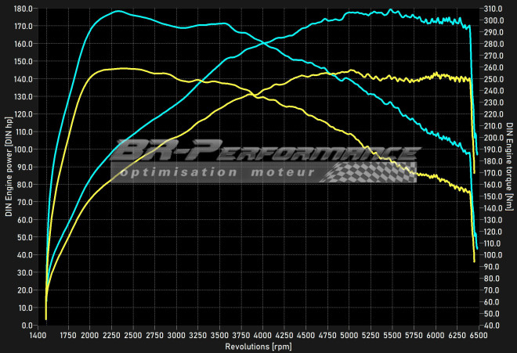Click the 100.0 label on power axis
This screenshot has height=353, width=517.
(23, 149)
